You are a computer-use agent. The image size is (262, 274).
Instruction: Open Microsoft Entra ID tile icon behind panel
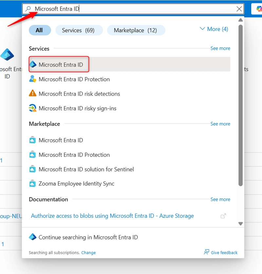coord(7,55)
